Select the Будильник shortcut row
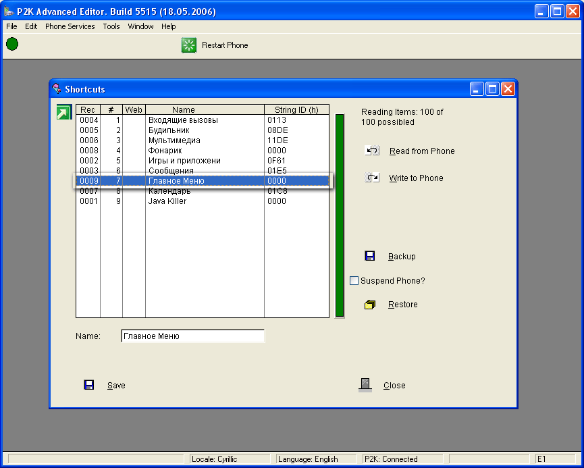 203,130
